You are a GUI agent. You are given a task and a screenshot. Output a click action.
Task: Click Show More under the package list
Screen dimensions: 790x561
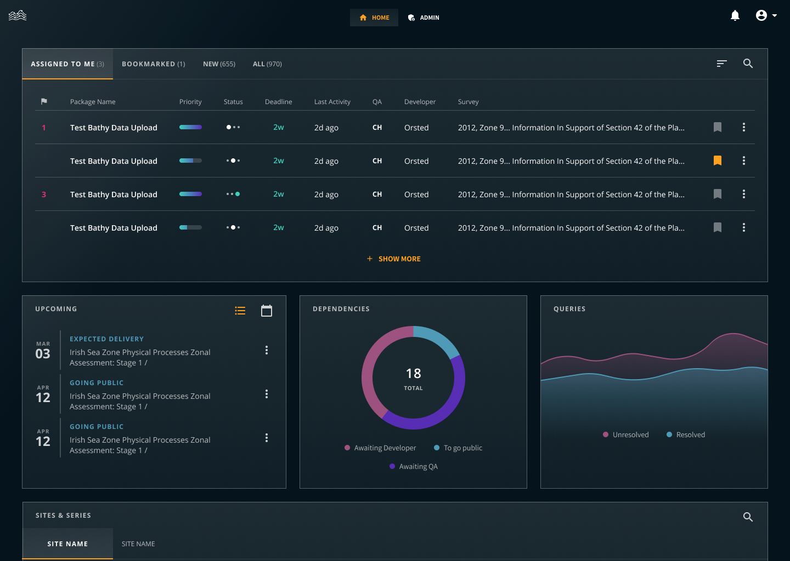coord(394,259)
